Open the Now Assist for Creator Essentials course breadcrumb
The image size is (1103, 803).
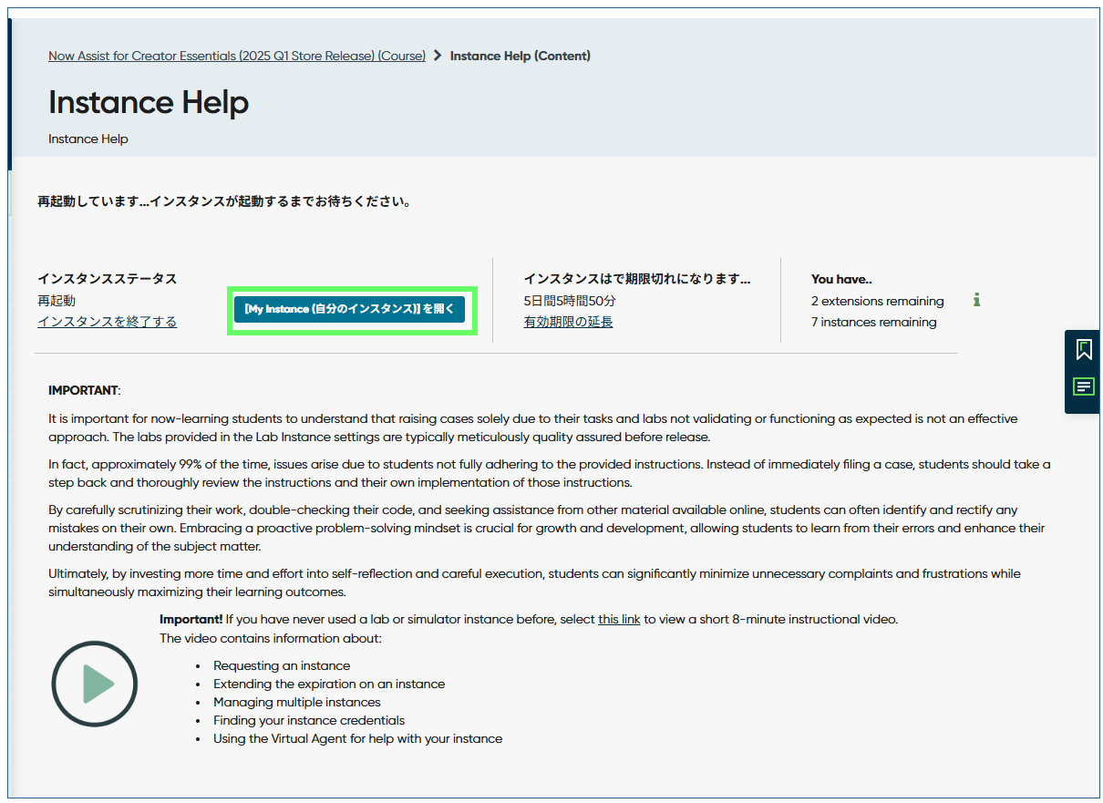[237, 56]
